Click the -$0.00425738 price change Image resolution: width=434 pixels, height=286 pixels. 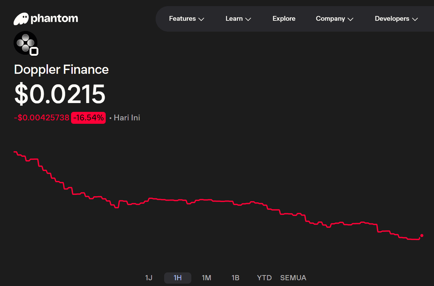[x=41, y=118]
